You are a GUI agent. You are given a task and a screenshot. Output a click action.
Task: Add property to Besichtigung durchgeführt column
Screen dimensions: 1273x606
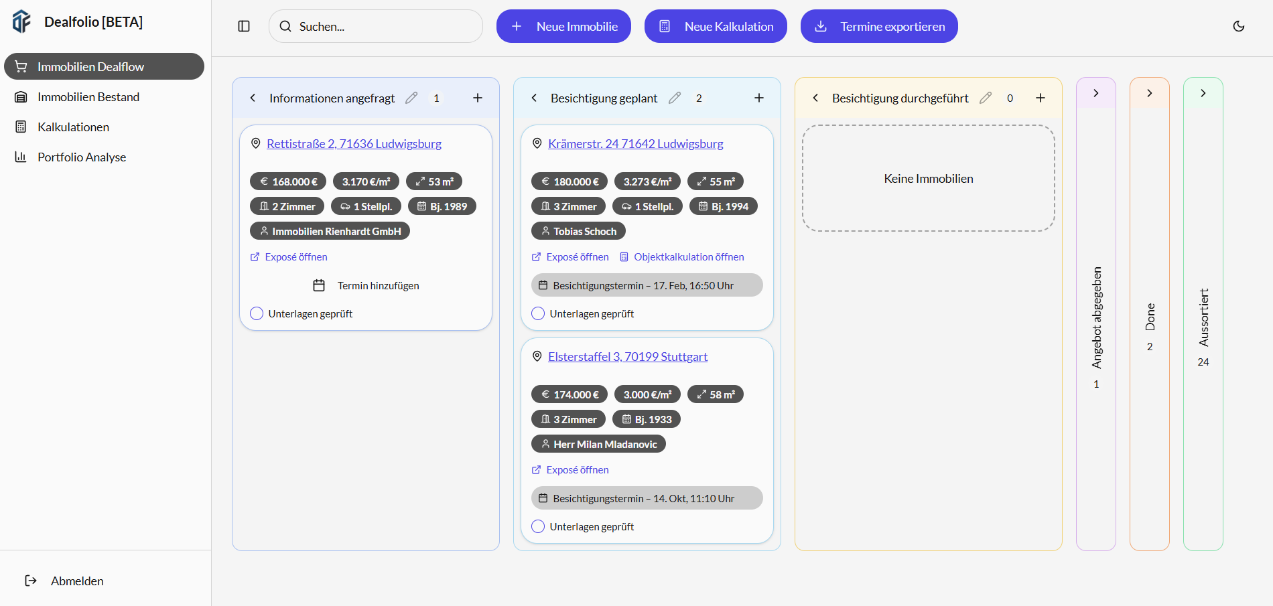[1041, 98]
